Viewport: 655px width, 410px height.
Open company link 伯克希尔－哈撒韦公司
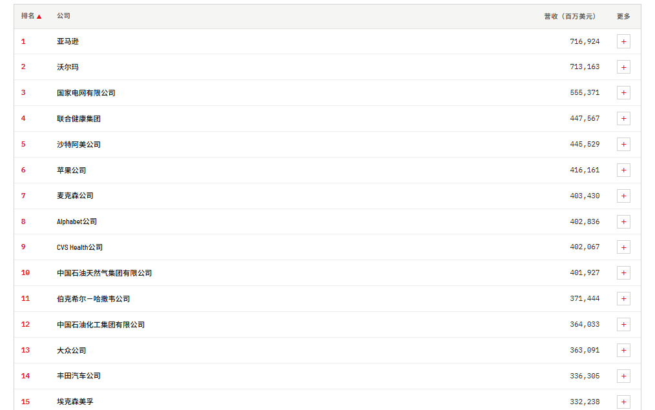click(94, 298)
